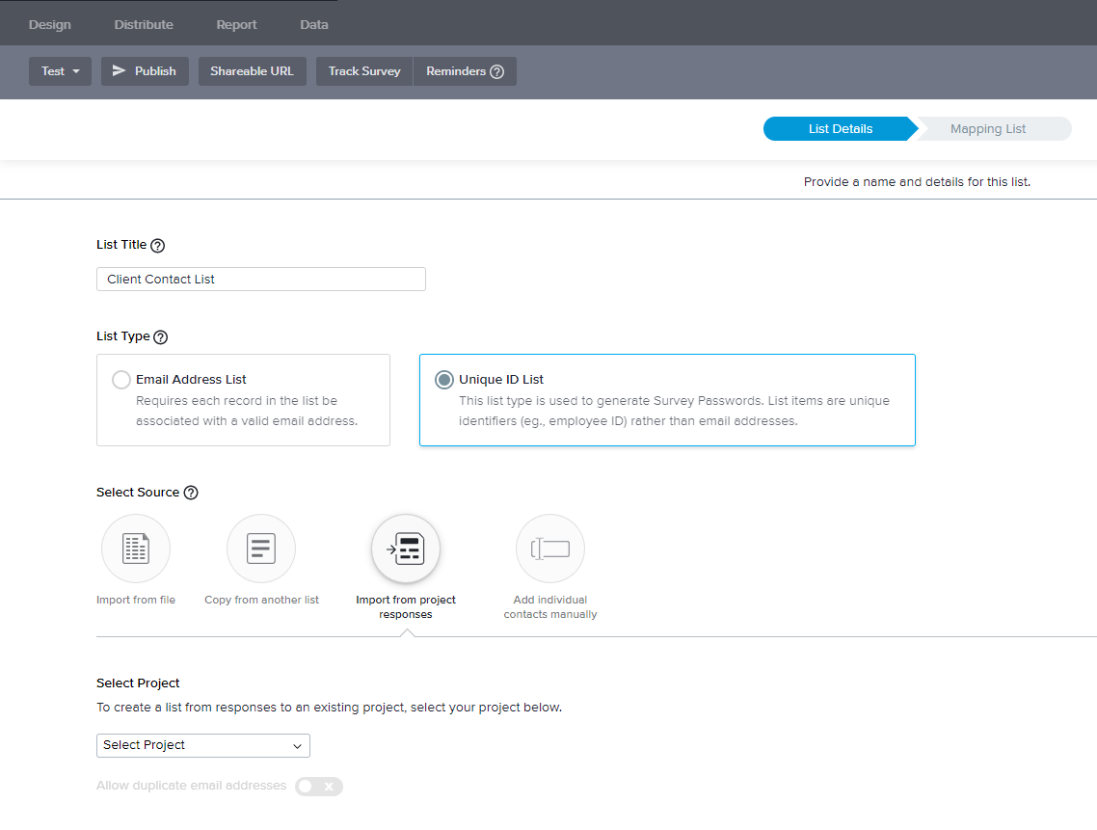Expand the Test dropdown button
The image size is (1097, 830).
[x=60, y=71]
